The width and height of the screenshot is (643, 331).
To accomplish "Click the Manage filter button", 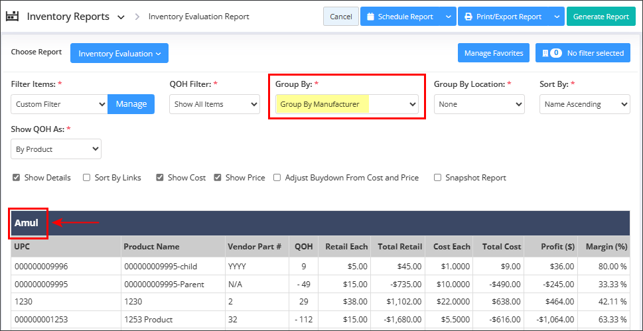I will pyautogui.click(x=131, y=104).
